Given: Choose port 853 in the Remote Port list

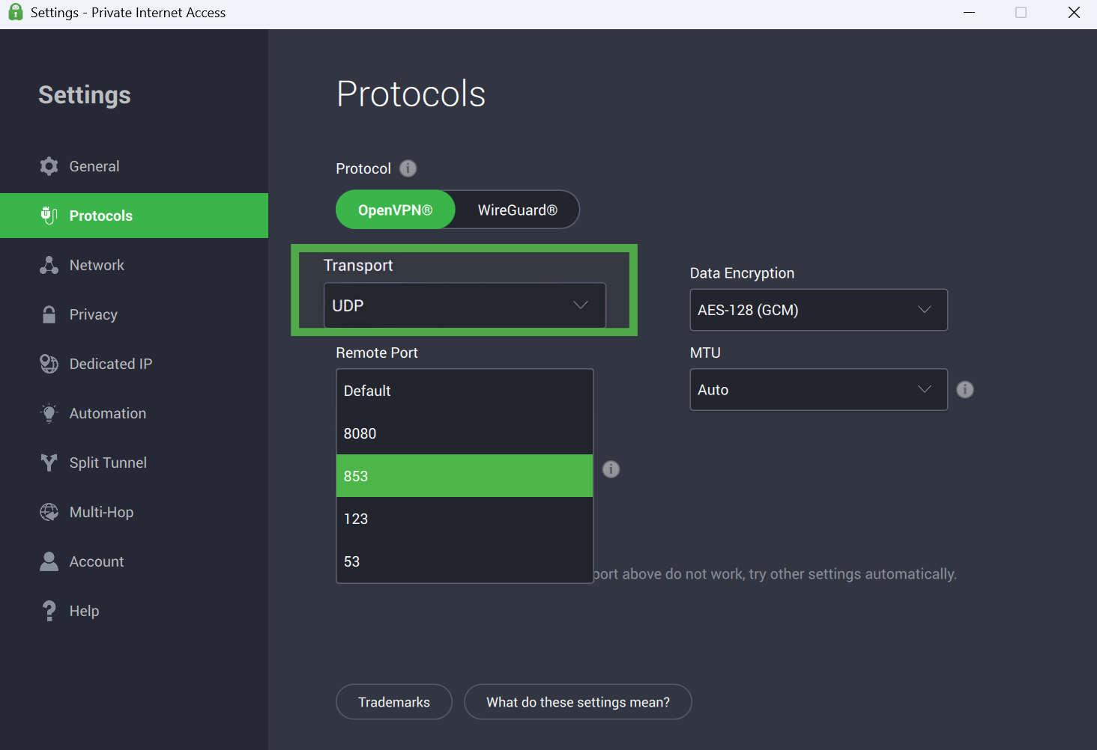Looking at the screenshot, I should point(465,476).
